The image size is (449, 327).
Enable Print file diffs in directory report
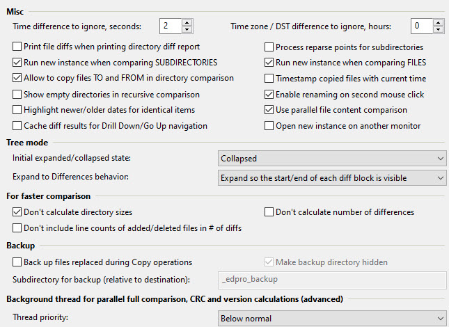coord(17,47)
